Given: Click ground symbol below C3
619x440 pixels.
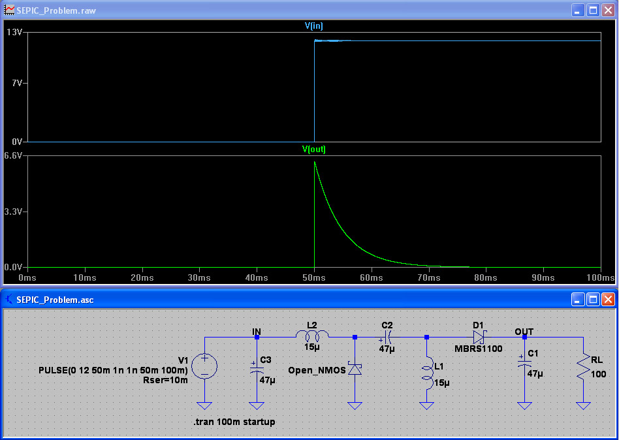Looking at the screenshot, I should (x=257, y=405).
